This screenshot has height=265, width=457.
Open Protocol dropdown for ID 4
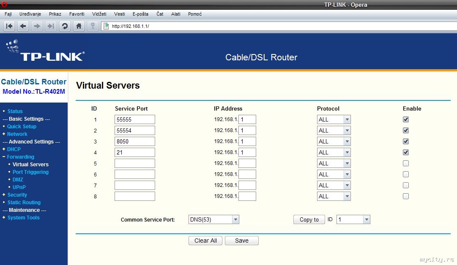click(x=334, y=152)
